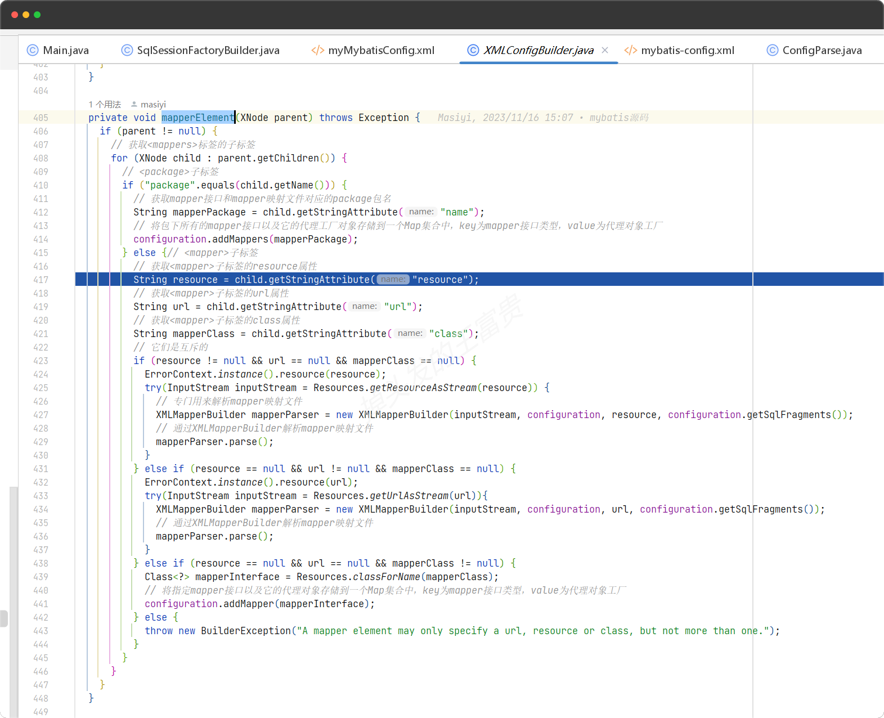Screen dimensions: 884x718
Task: Click the name: parameter hint on line 417
Action: click(393, 279)
